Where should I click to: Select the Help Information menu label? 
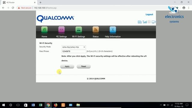113,37
